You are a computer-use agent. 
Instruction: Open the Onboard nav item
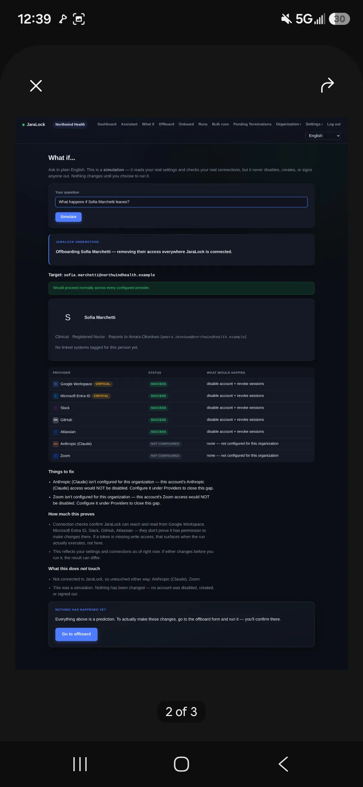[186, 124]
